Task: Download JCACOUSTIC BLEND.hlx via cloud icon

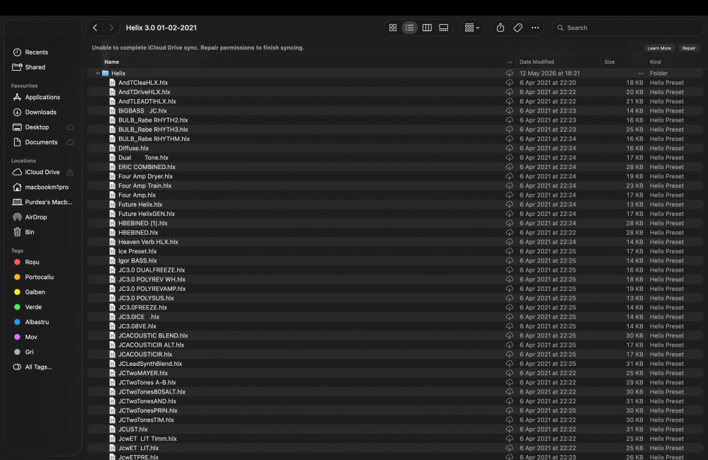Action: point(509,335)
